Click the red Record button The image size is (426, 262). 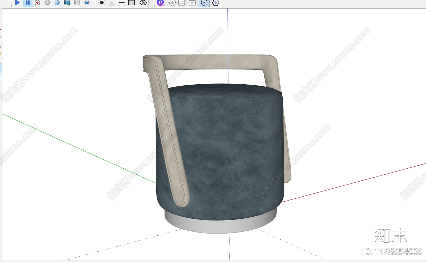tap(38, 3)
